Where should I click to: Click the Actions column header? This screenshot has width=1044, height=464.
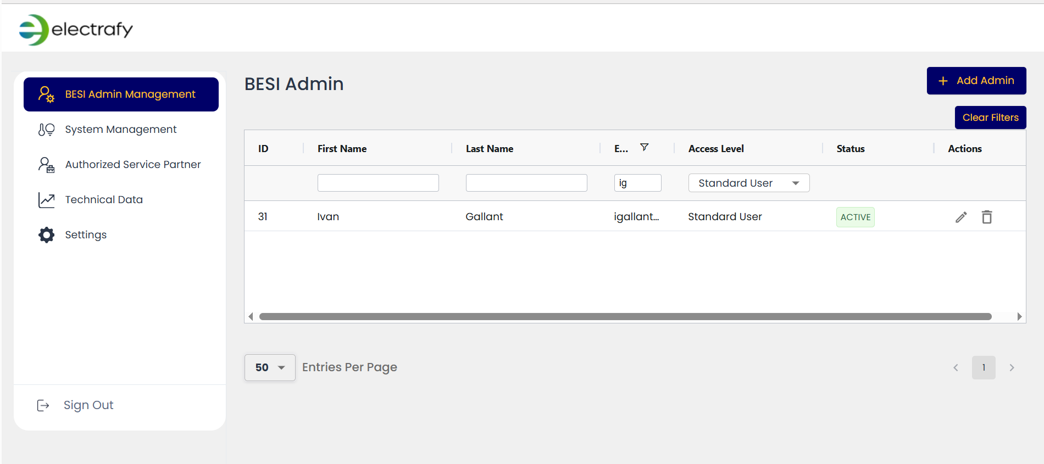point(965,149)
